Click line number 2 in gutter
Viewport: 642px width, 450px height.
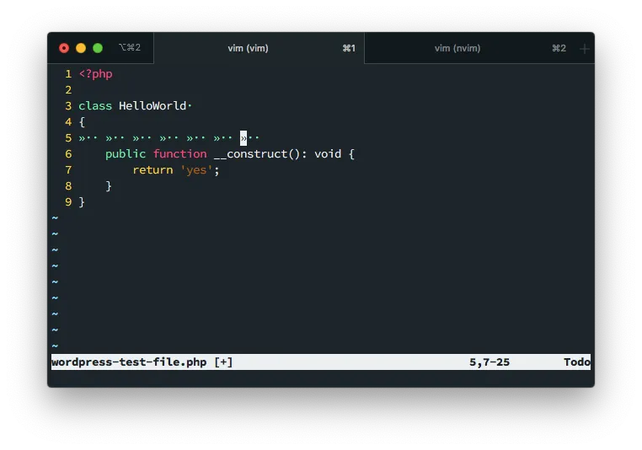68,90
